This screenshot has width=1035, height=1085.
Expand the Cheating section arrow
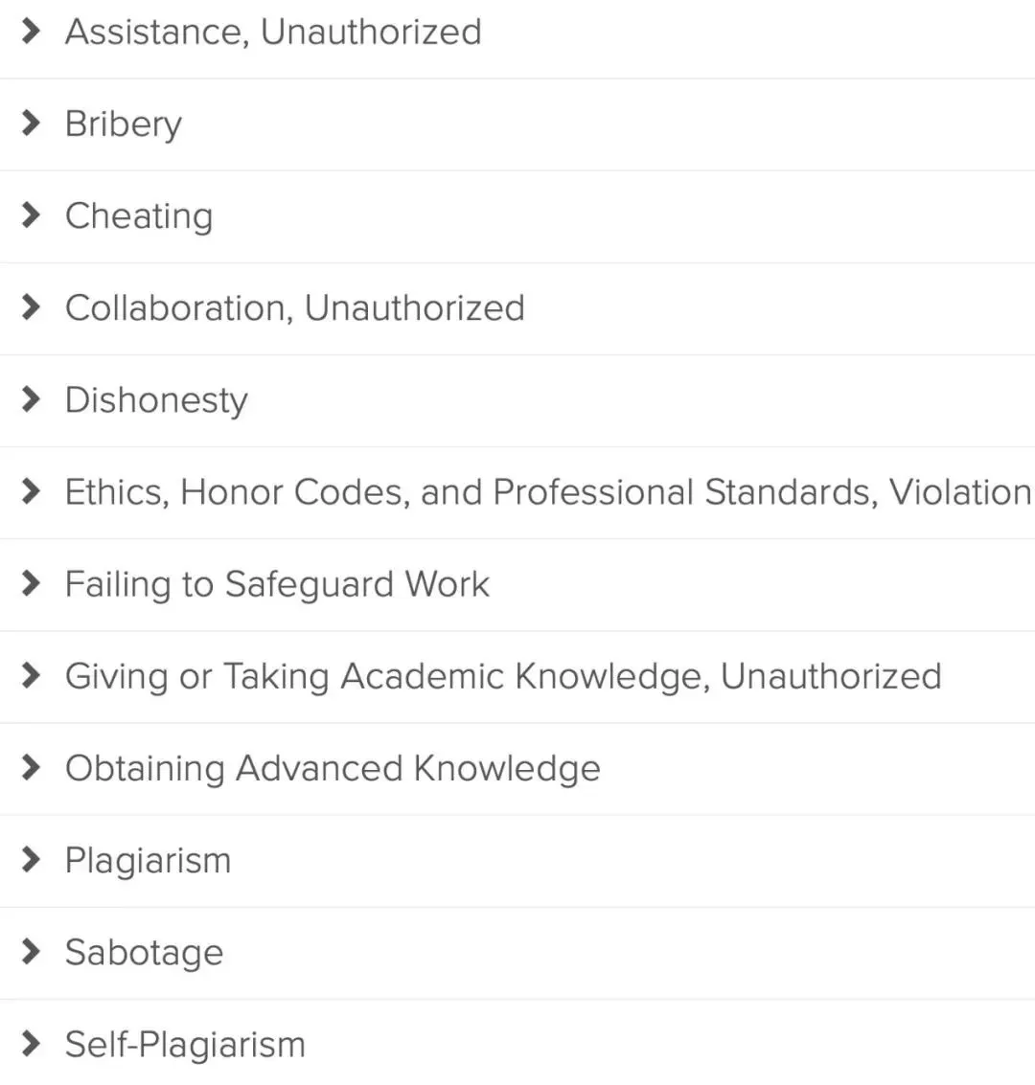pos(32,215)
